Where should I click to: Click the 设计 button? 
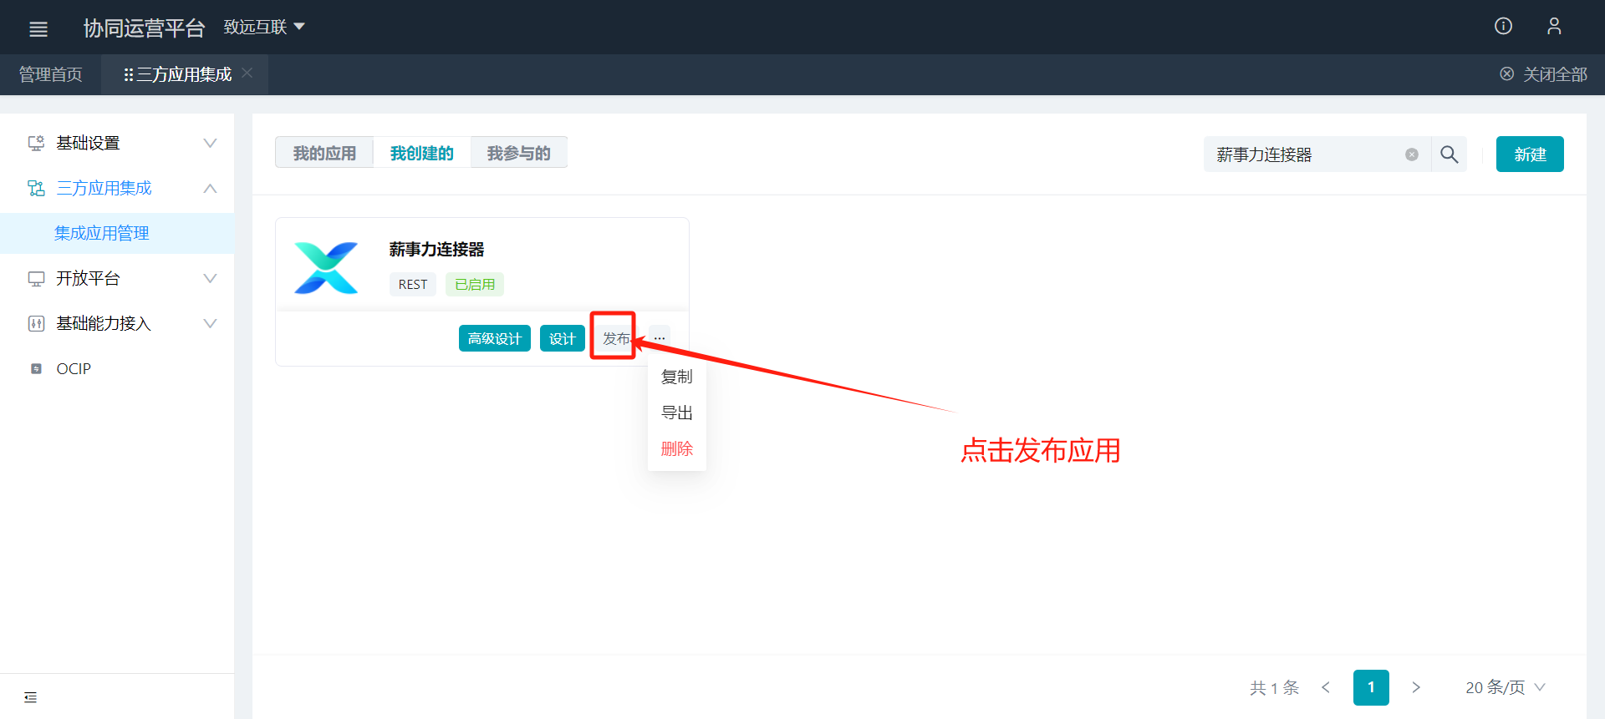click(x=563, y=338)
